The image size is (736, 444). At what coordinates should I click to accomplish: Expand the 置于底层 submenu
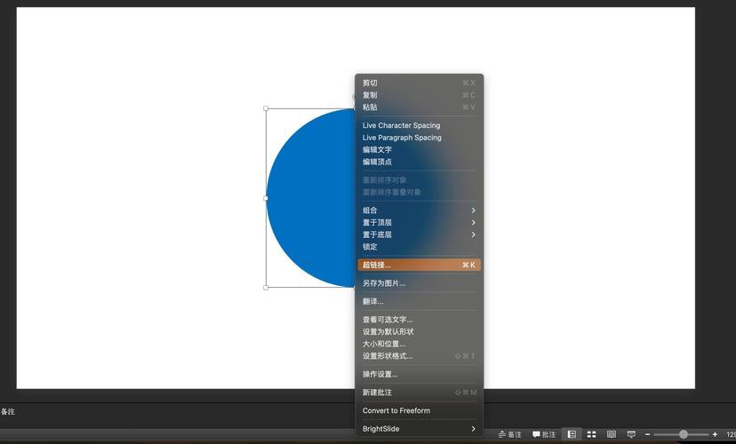419,234
